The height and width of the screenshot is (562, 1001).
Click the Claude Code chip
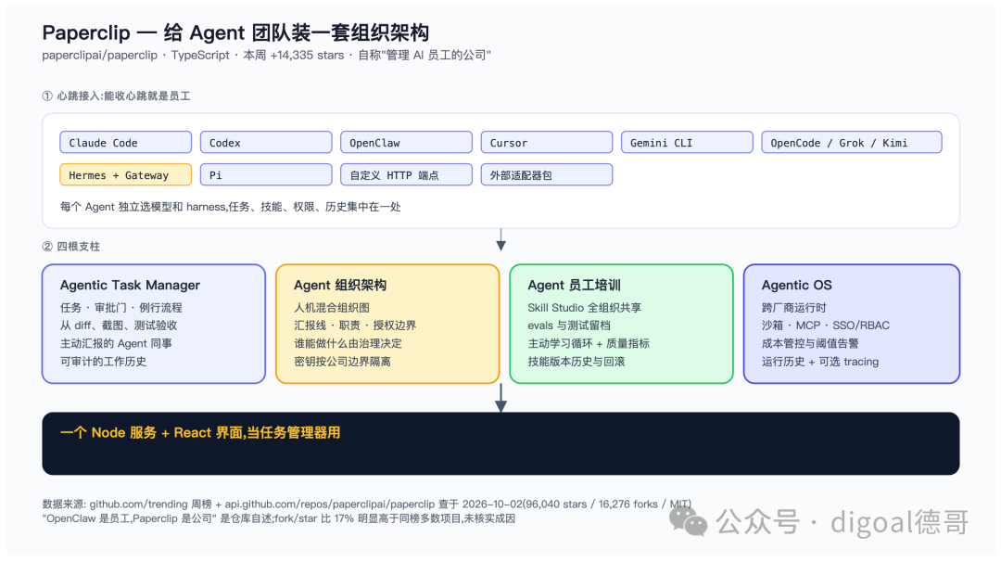126,143
